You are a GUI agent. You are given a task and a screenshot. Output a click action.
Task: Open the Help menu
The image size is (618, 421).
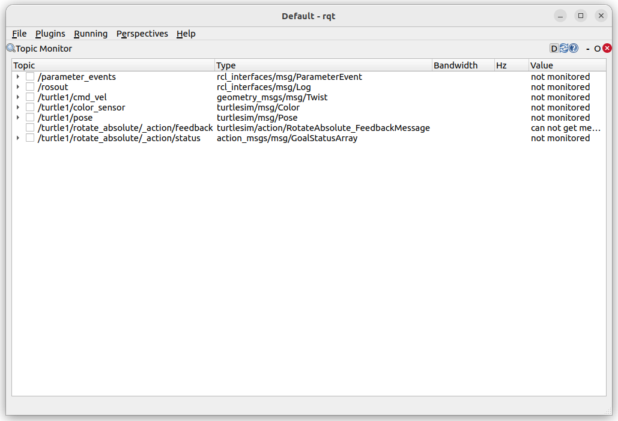click(186, 34)
